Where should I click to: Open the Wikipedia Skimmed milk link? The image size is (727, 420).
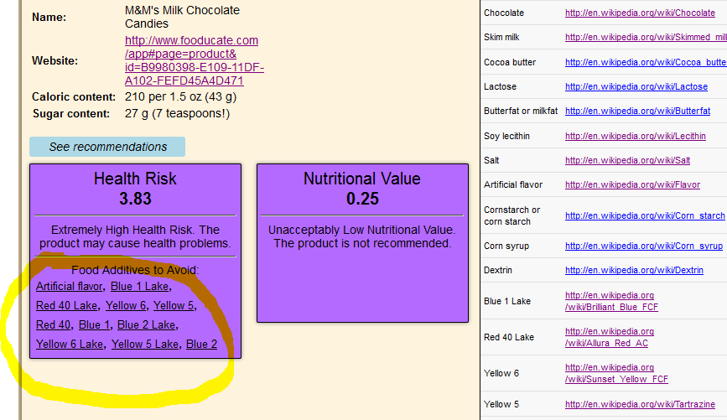click(x=646, y=37)
